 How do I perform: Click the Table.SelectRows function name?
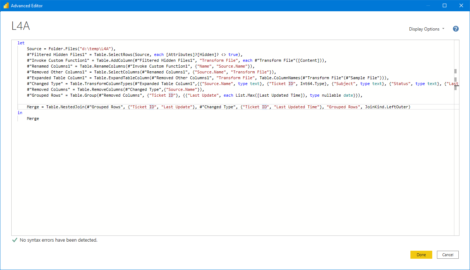(113, 55)
